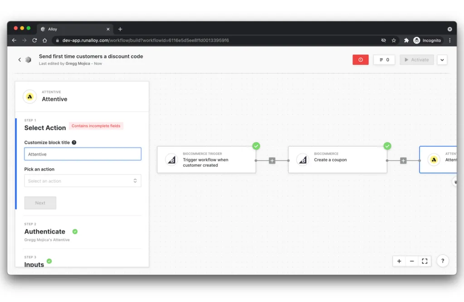Image resolution: width=464 pixels, height=302 pixels.
Task: Click the Customize block title help icon
Action: click(74, 142)
